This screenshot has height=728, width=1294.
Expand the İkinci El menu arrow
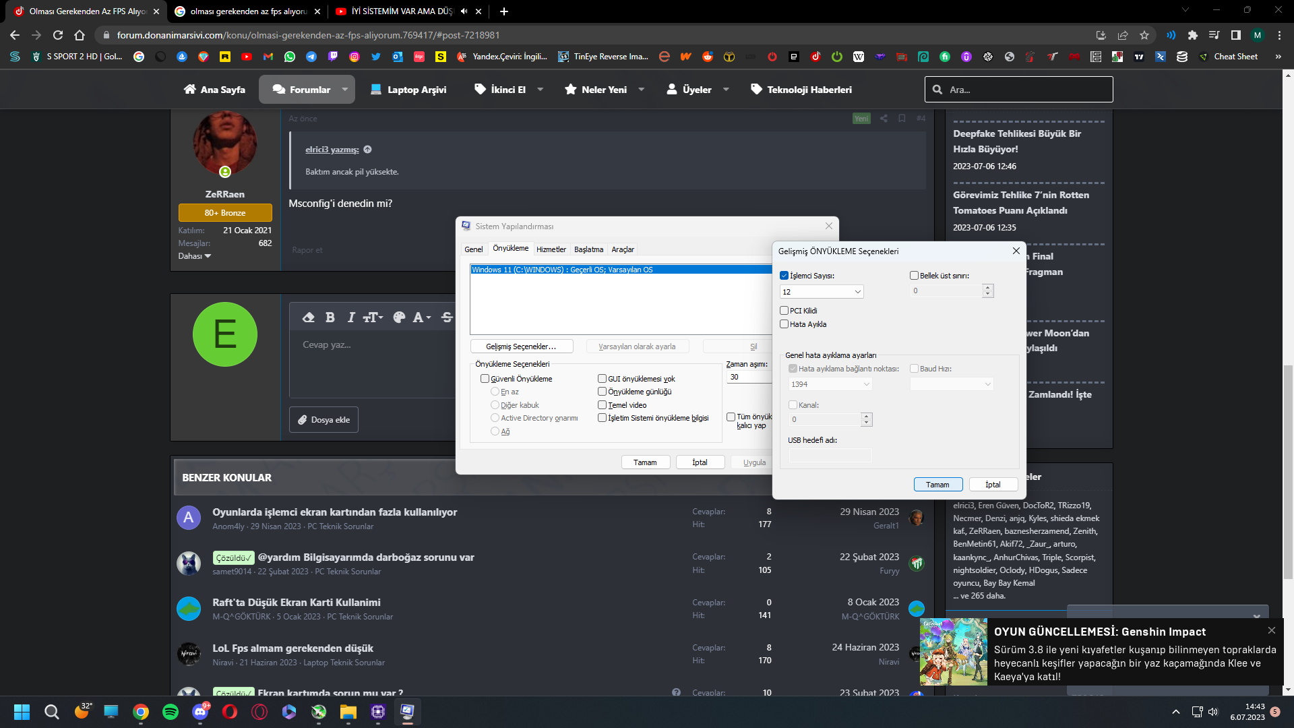[x=541, y=90]
